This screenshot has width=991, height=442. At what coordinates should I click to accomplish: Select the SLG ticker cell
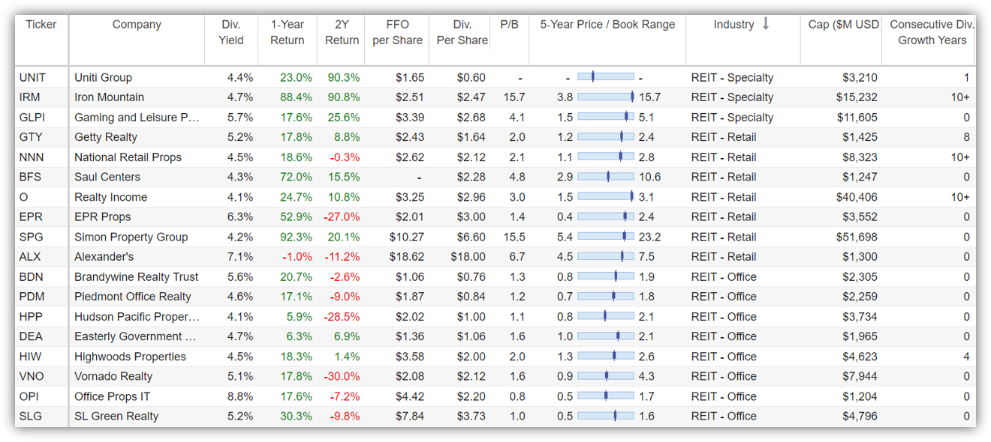[x=31, y=416]
